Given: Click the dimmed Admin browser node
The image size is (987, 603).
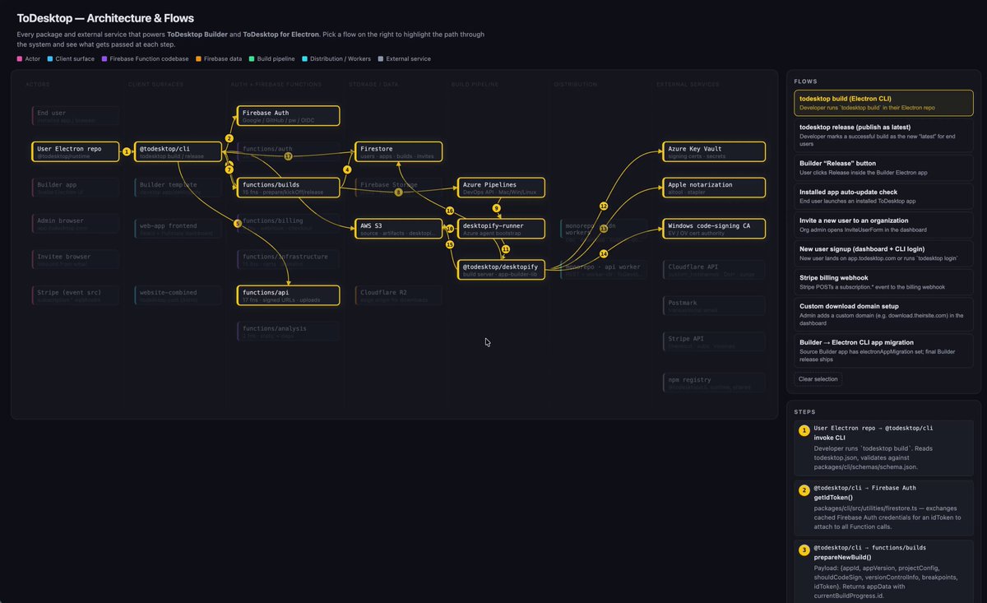Looking at the screenshot, I should point(76,224).
